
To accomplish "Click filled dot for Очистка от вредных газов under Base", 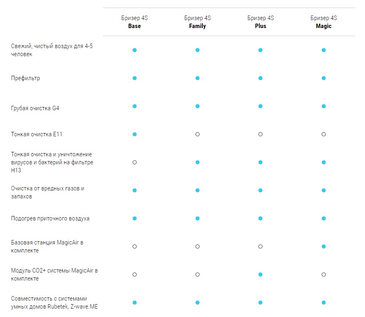I will [x=135, y=190].
